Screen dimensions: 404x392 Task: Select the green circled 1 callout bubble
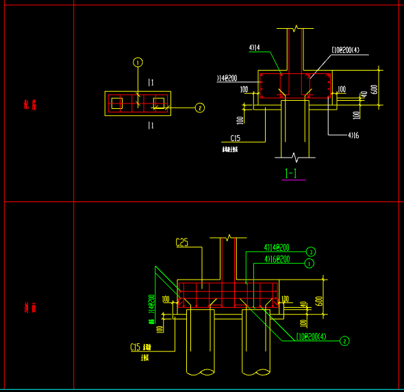point(310,264)
